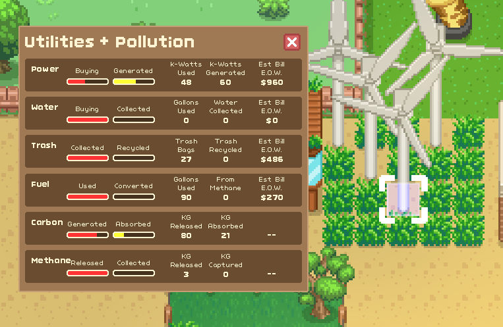Image resolution: width=503 pixels, height=327 pixels.
Task: Click the Carbon Generated red bar
Action: [x=88, y=235]
